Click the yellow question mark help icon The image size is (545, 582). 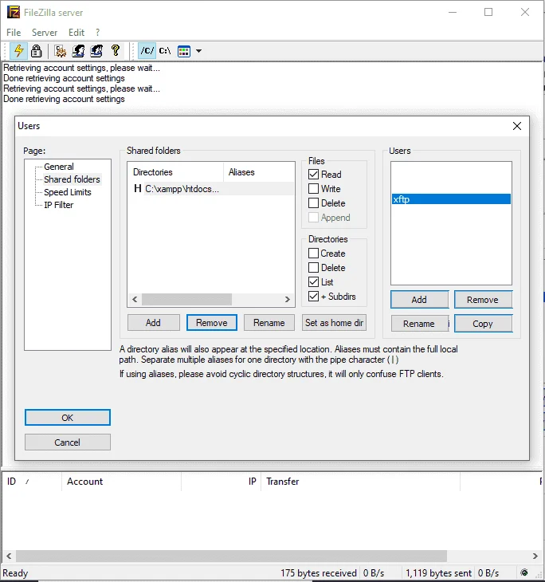[116, 50]
